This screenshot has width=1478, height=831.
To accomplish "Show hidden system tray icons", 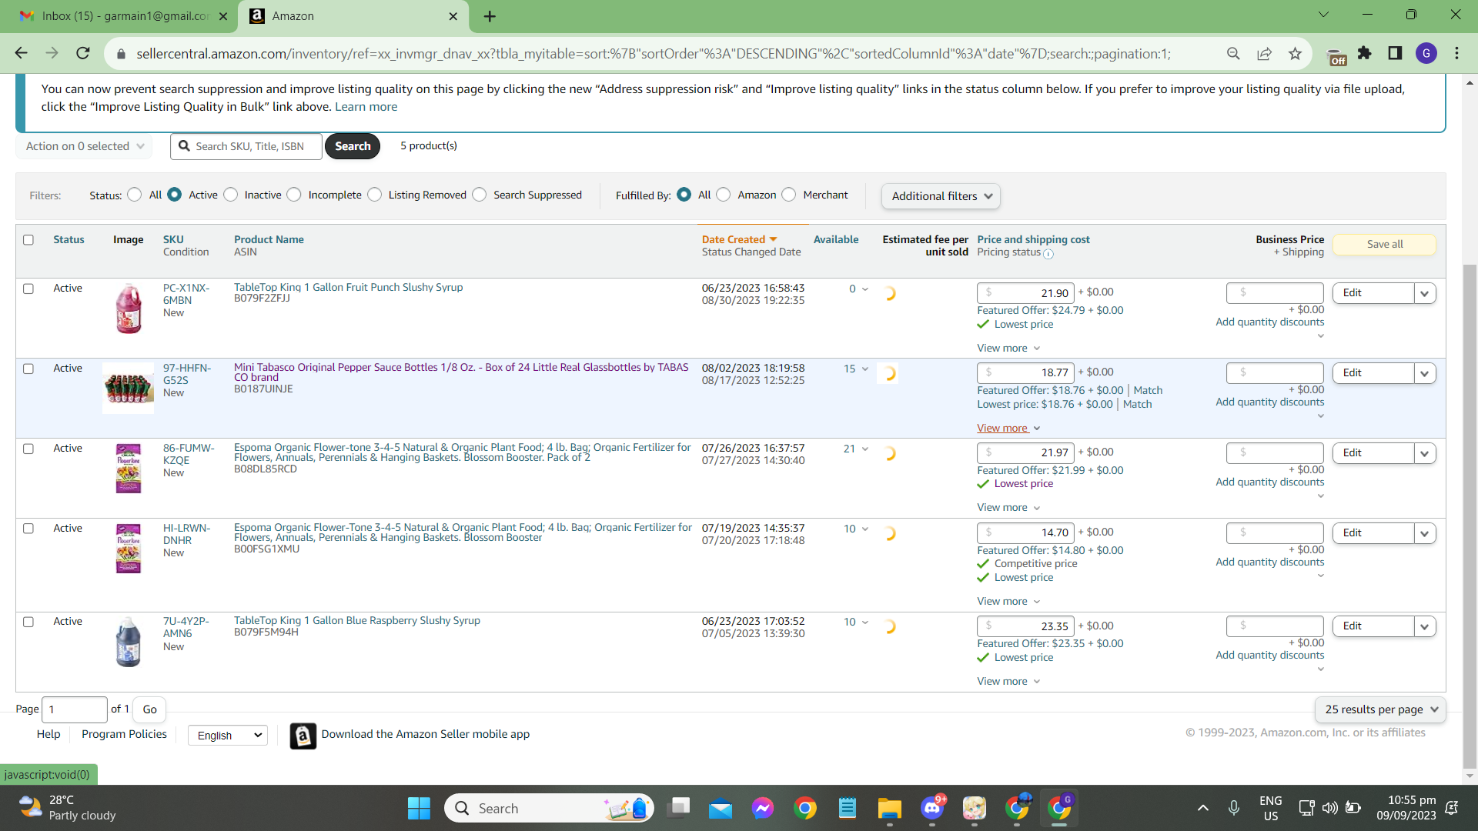I will point(1202,808).
